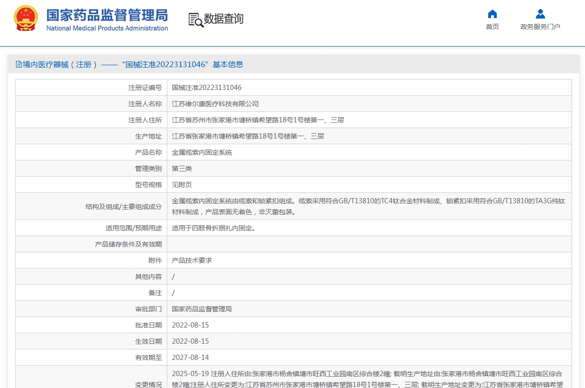
Task: Click the 生产地址 address value
Action: click(248, 136)
